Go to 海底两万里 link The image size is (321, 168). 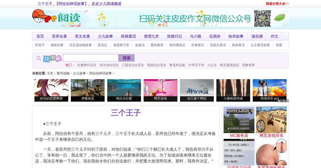coord(121,45)
